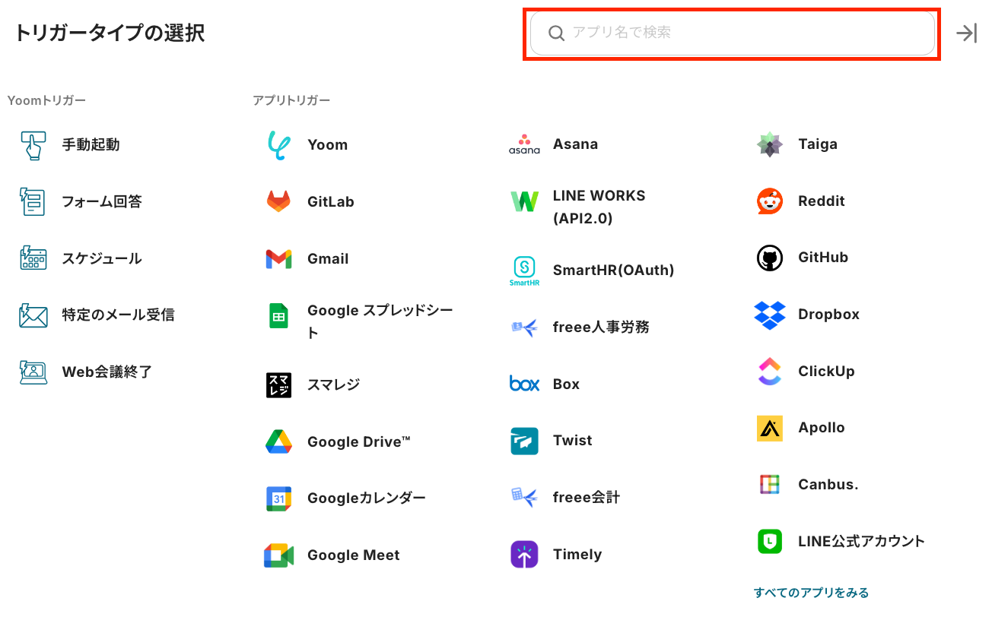992x617 pixels.
Task: Click the Gmail envelope icon
Action: coord(278,259)
